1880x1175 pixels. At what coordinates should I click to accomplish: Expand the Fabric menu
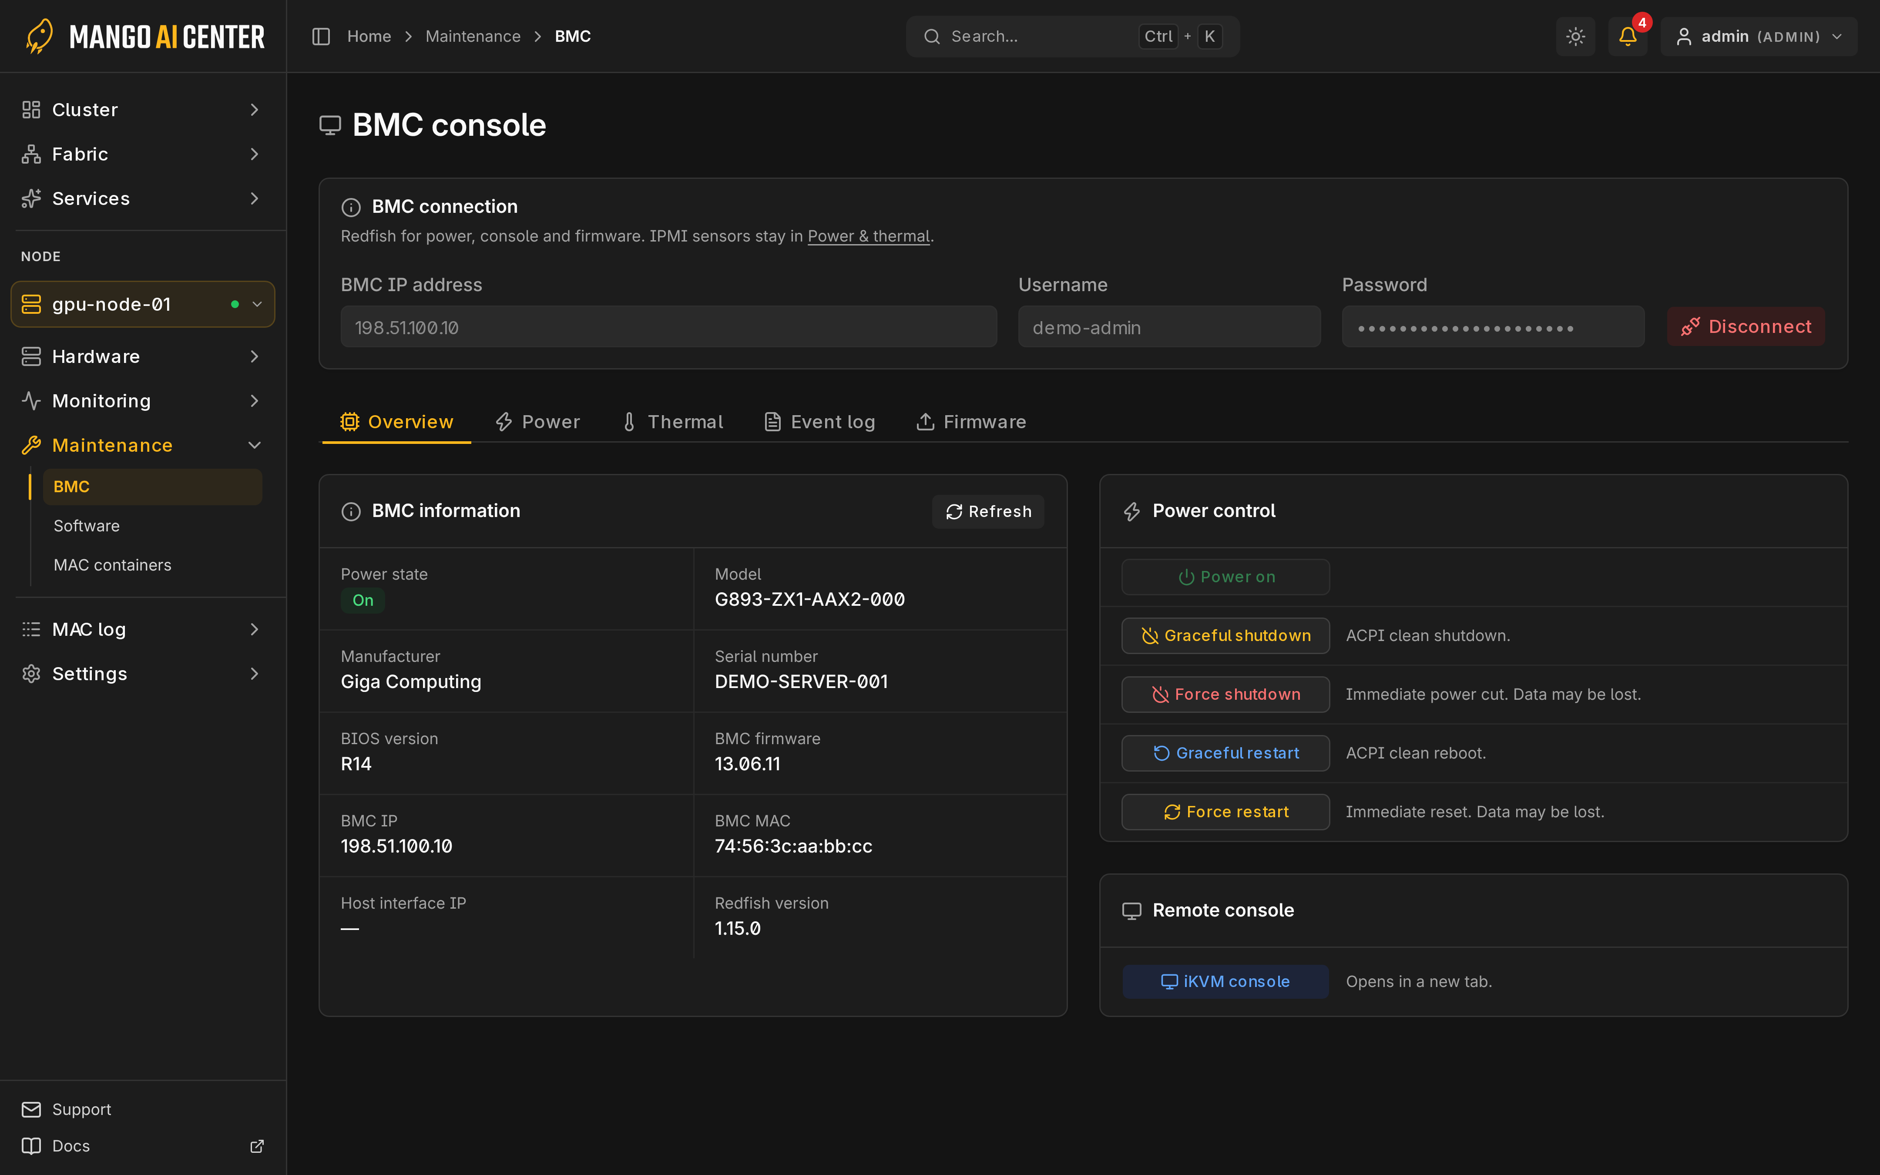(143, 154)
